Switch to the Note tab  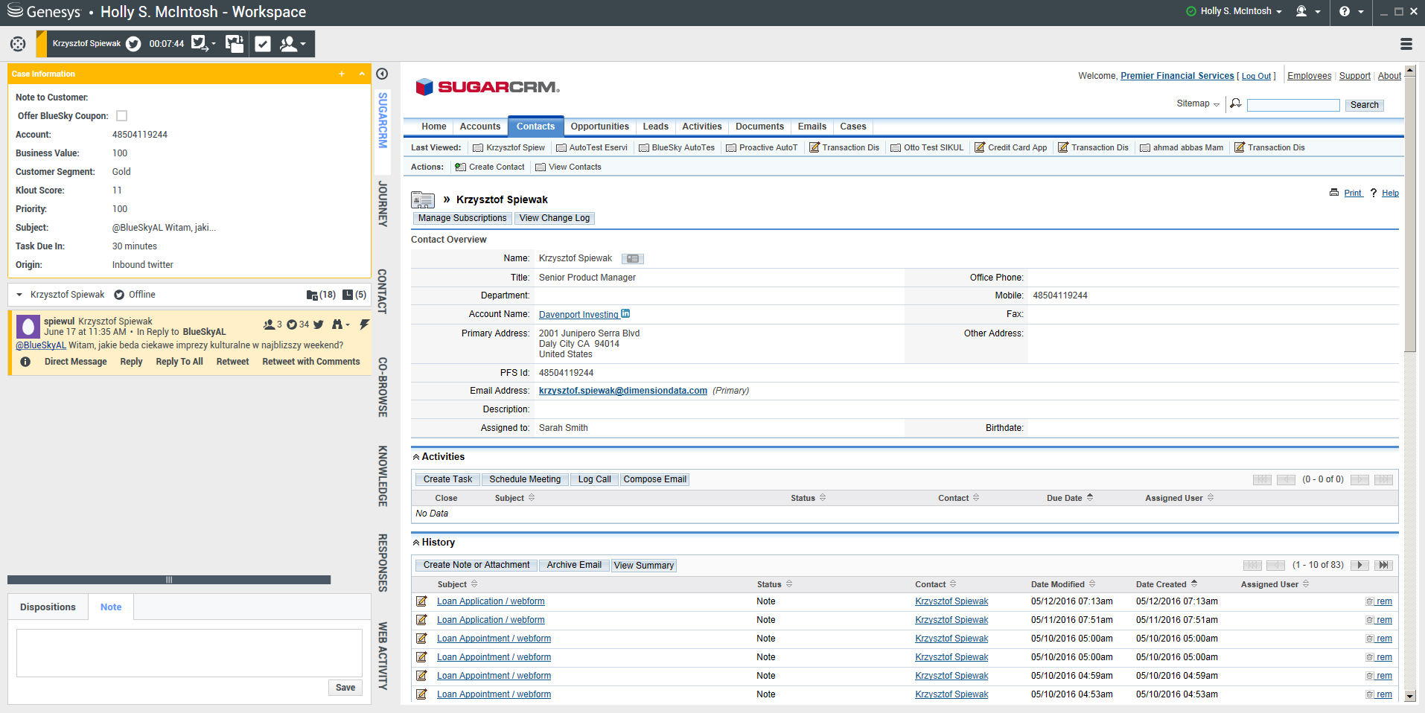pos(111,607)
